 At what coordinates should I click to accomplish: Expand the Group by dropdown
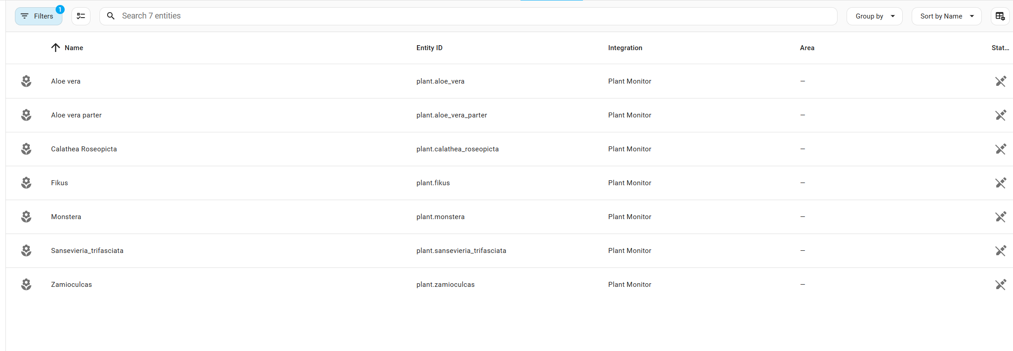874,16
